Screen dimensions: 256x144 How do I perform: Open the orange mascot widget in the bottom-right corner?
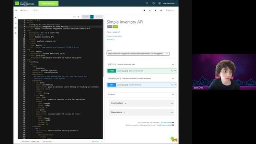click(174, 139)
